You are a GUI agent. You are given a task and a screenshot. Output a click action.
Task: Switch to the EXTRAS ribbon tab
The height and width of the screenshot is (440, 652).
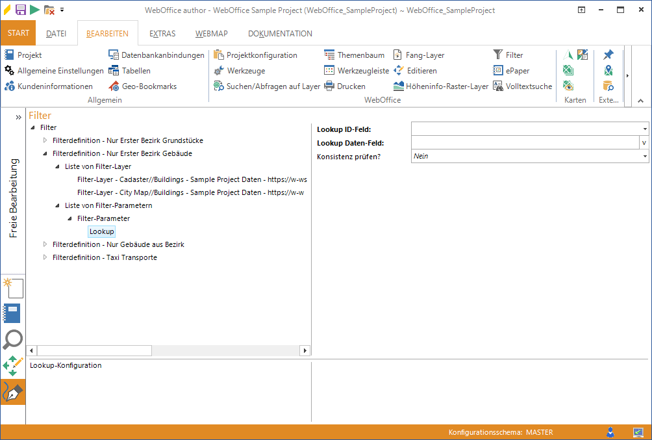click(162, 34)
